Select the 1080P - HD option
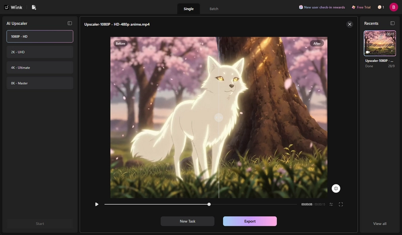 click(40, 36)
